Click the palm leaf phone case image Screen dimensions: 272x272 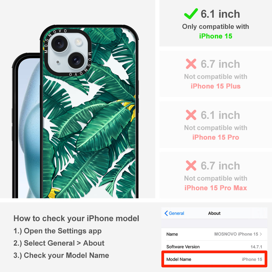[89, 112]
